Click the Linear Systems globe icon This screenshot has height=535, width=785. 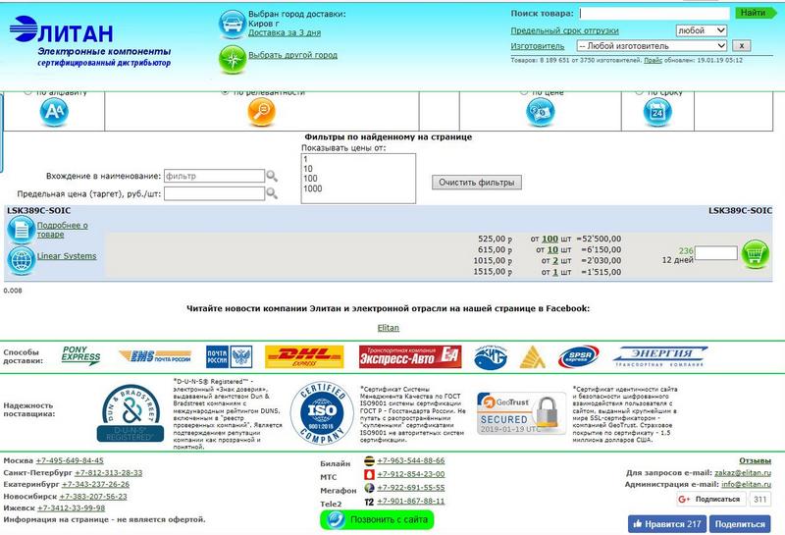[x=22, y=258]
